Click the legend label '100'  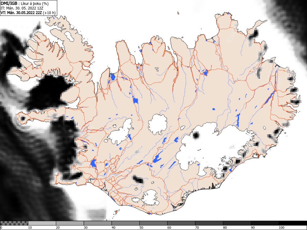pos(281,228)
